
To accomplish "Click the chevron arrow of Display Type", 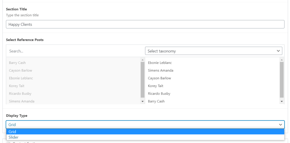I will point(280,125).
